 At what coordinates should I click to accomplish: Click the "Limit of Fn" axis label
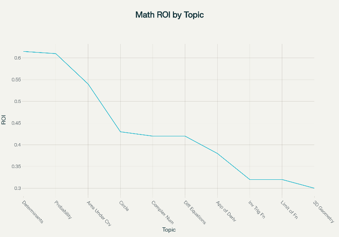(x=290, y=210)
